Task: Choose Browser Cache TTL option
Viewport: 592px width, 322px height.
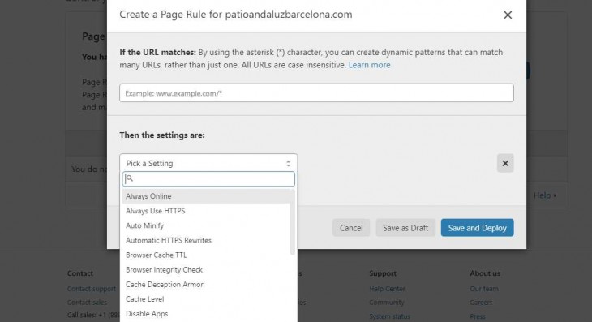Action: click(206, 255)
